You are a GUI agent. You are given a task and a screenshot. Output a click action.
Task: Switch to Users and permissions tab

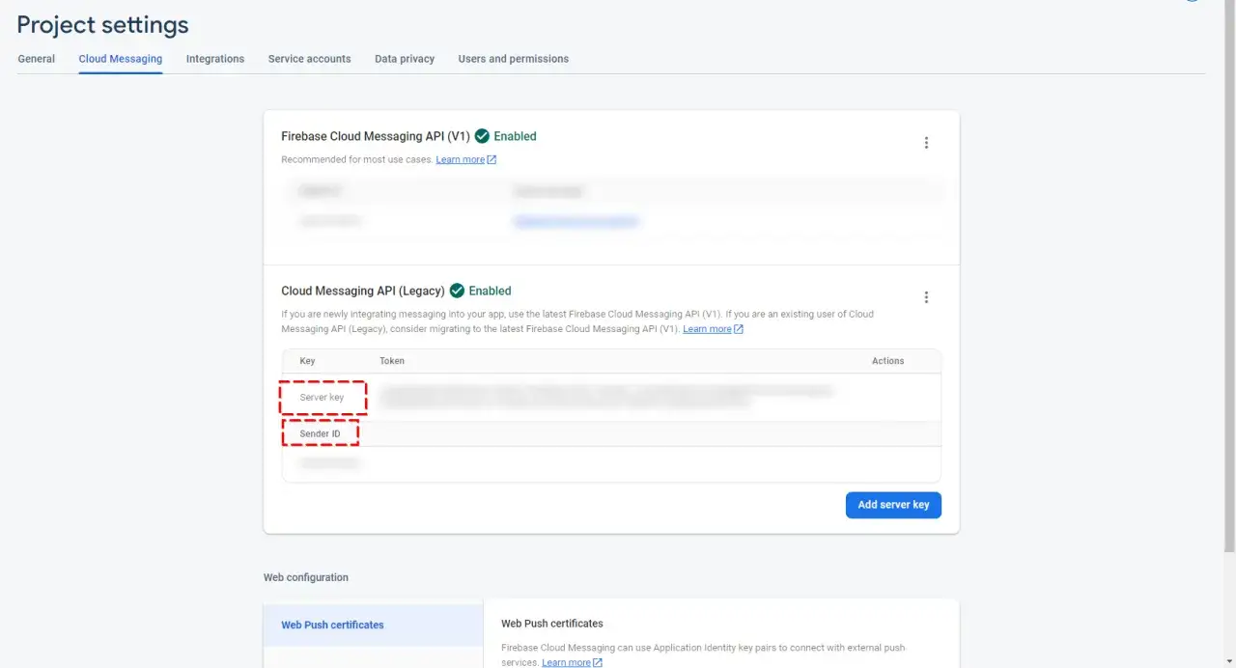point(513,59)
